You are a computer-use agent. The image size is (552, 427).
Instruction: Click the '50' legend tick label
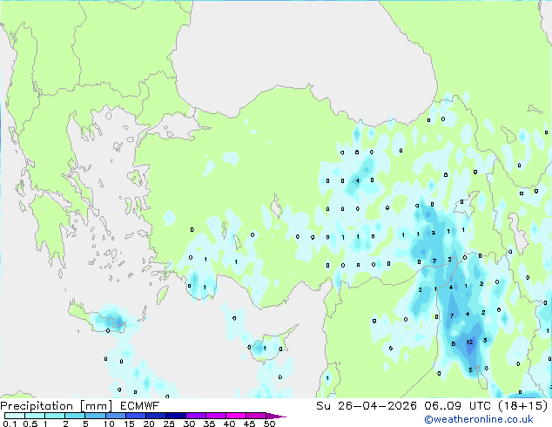coord(269,424)
